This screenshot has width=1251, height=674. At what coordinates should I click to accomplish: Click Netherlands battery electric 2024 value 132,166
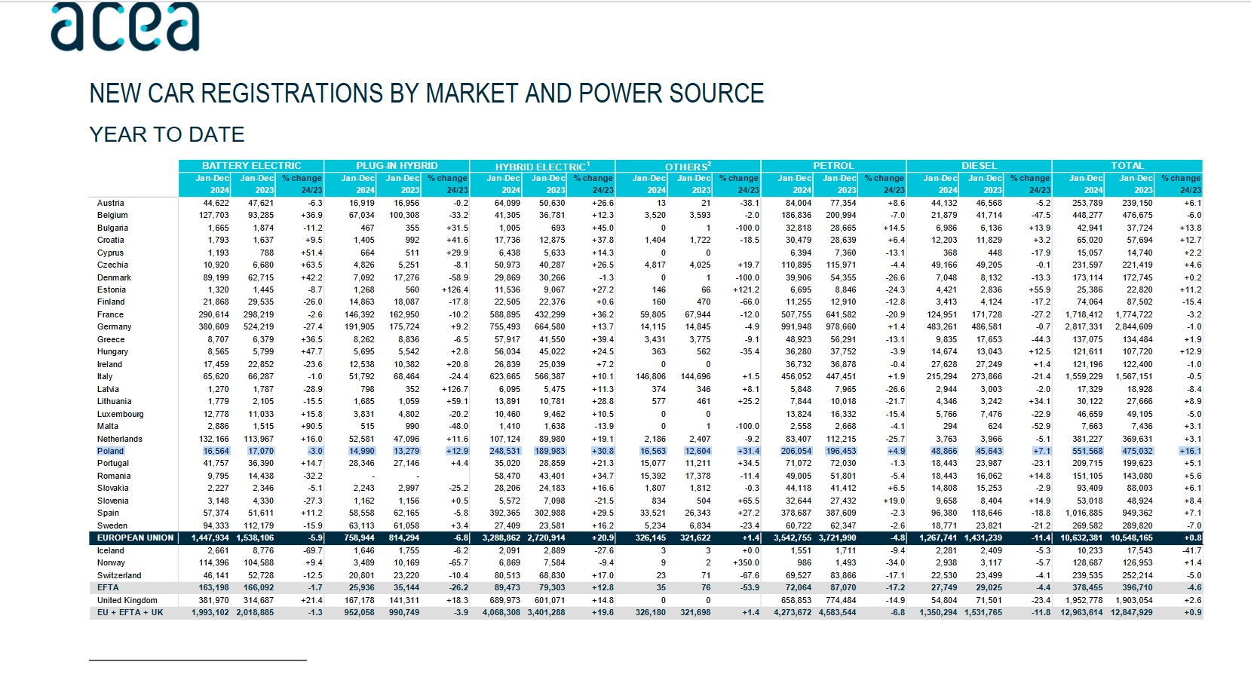point(213,439)
